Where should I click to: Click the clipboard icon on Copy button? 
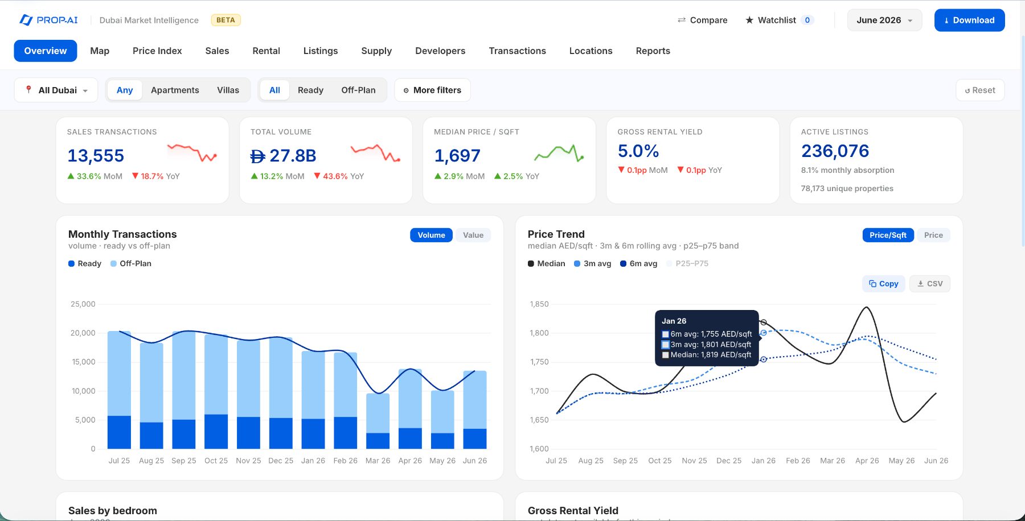872,283
